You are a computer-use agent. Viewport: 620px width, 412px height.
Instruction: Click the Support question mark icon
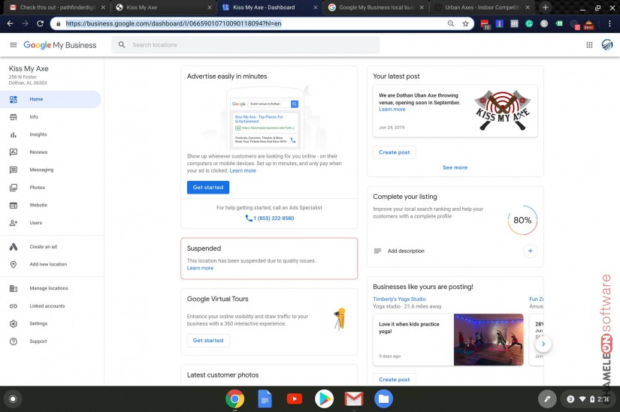(x=14, y=341)
